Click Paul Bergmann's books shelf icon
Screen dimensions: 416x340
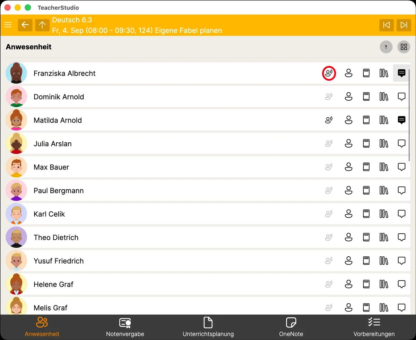pyautogui.click(x=384, y=190)
